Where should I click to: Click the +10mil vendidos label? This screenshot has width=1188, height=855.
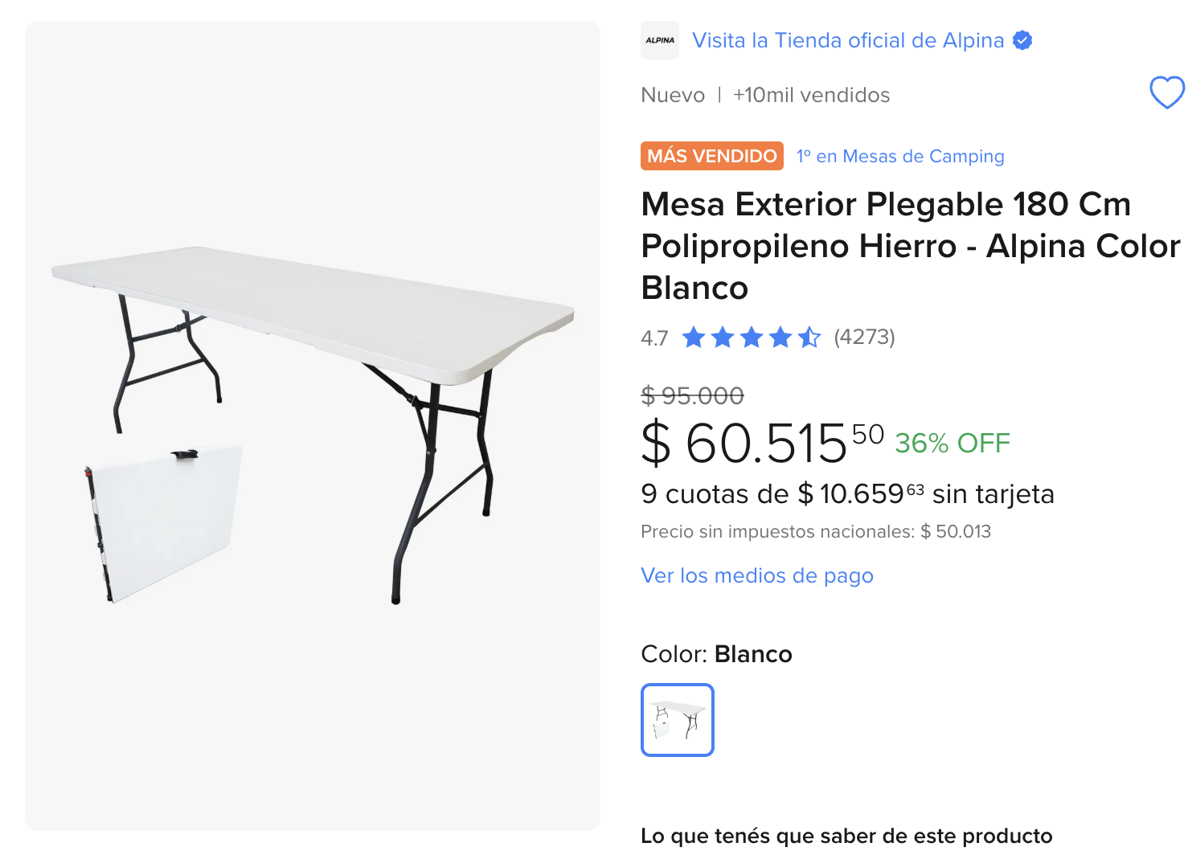(811, 95)
